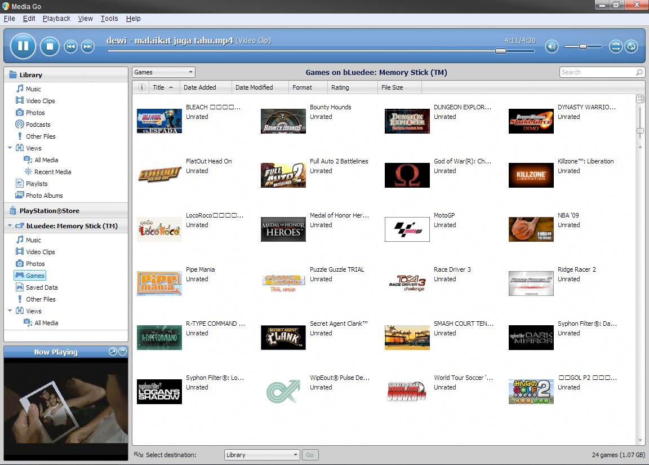
Task: Click the Search input field
Action: [602, 72]
